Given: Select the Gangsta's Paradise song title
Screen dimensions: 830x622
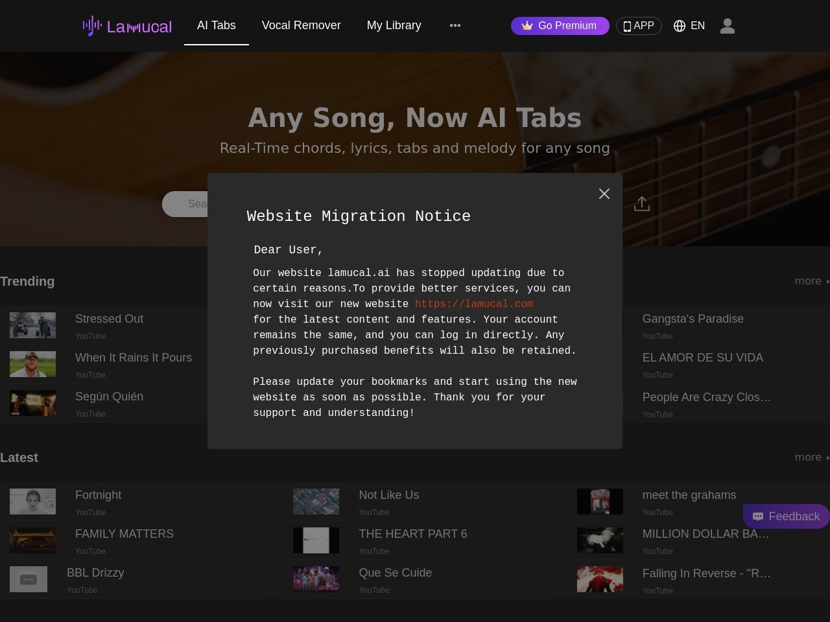Looking at the screenshot, I should point(693,319).
